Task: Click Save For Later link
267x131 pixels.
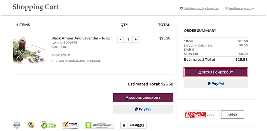Action: [x=77, y=60]
